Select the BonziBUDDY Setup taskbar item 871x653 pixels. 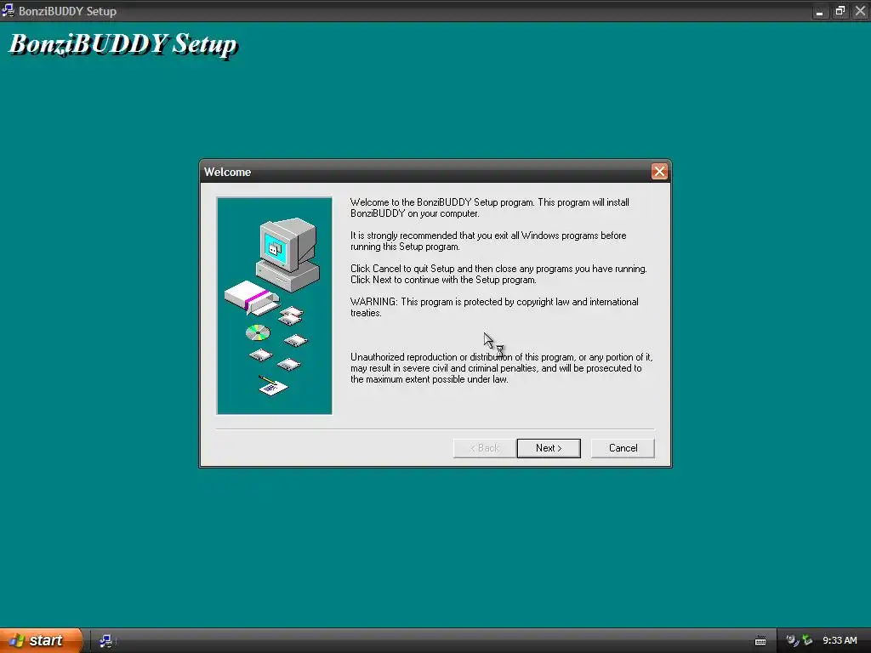tap(105, 641)
